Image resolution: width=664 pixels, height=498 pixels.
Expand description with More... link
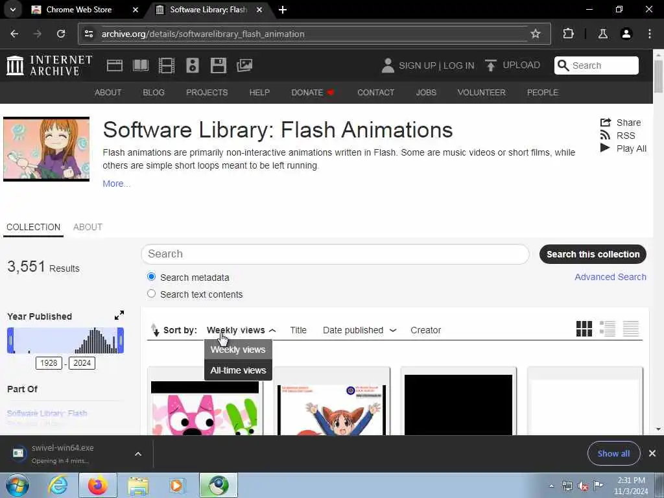pos(117,184)
